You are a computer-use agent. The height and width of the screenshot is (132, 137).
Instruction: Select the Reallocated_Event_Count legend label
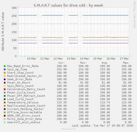[x=26, y=106]
